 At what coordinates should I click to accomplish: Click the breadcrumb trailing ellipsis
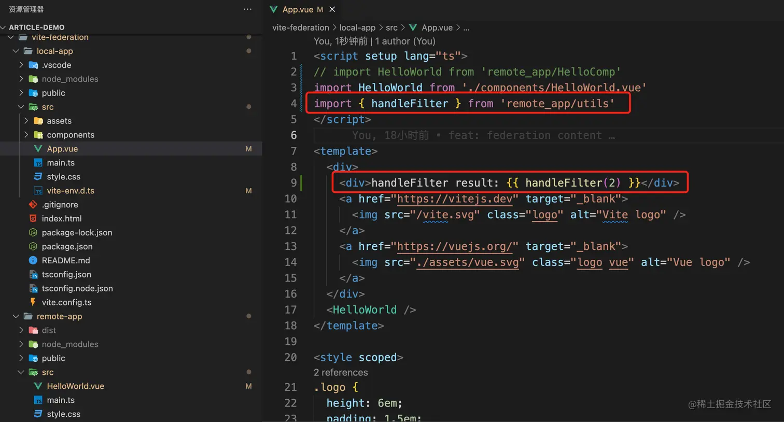[x=466, y=28]
